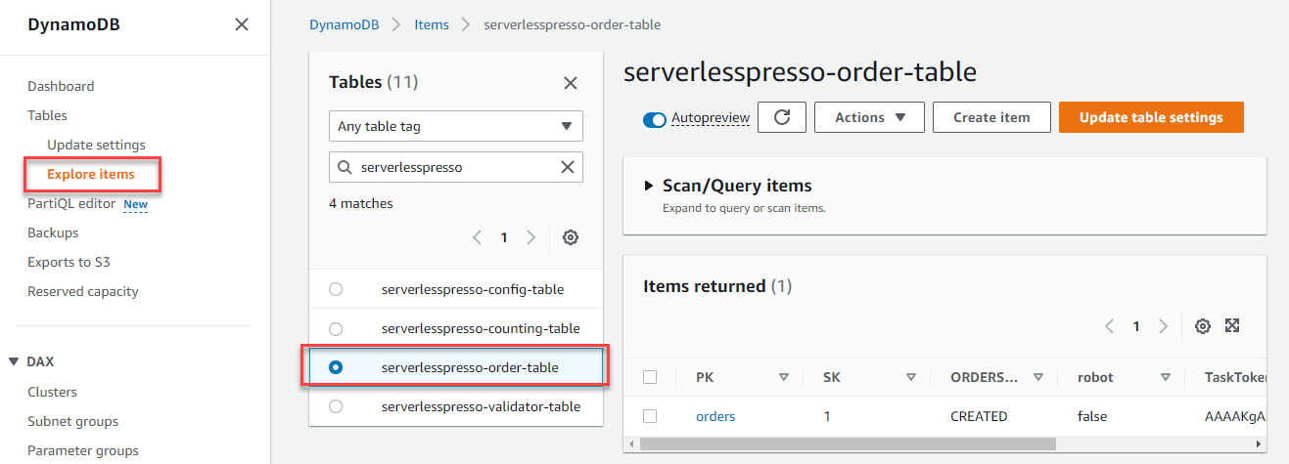Open Backups in the sidebar
The width and height of the screenshot is (1289, 464).
(53, 232)
